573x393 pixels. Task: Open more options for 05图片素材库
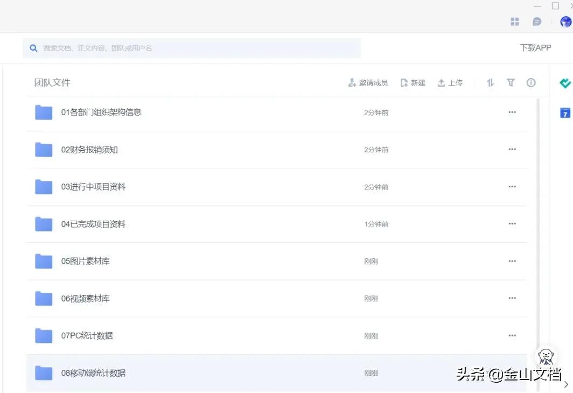[x=512, y=261]
